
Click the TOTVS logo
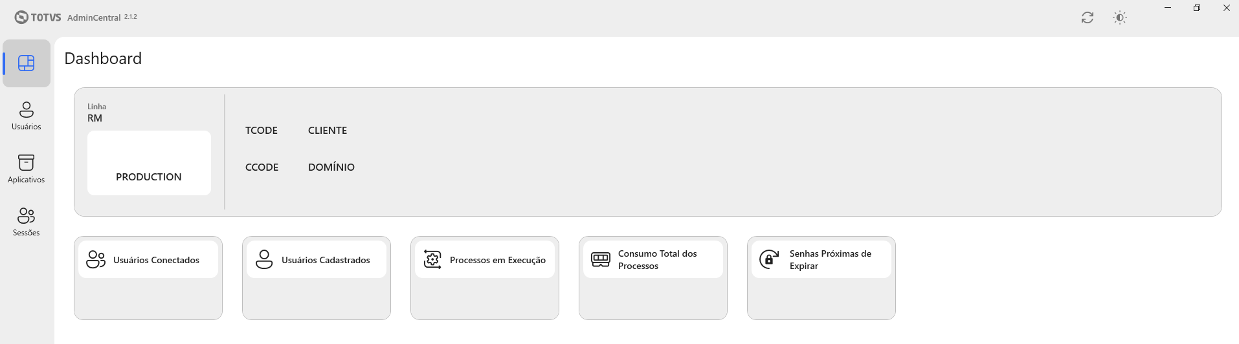click(x=38, y=17)
